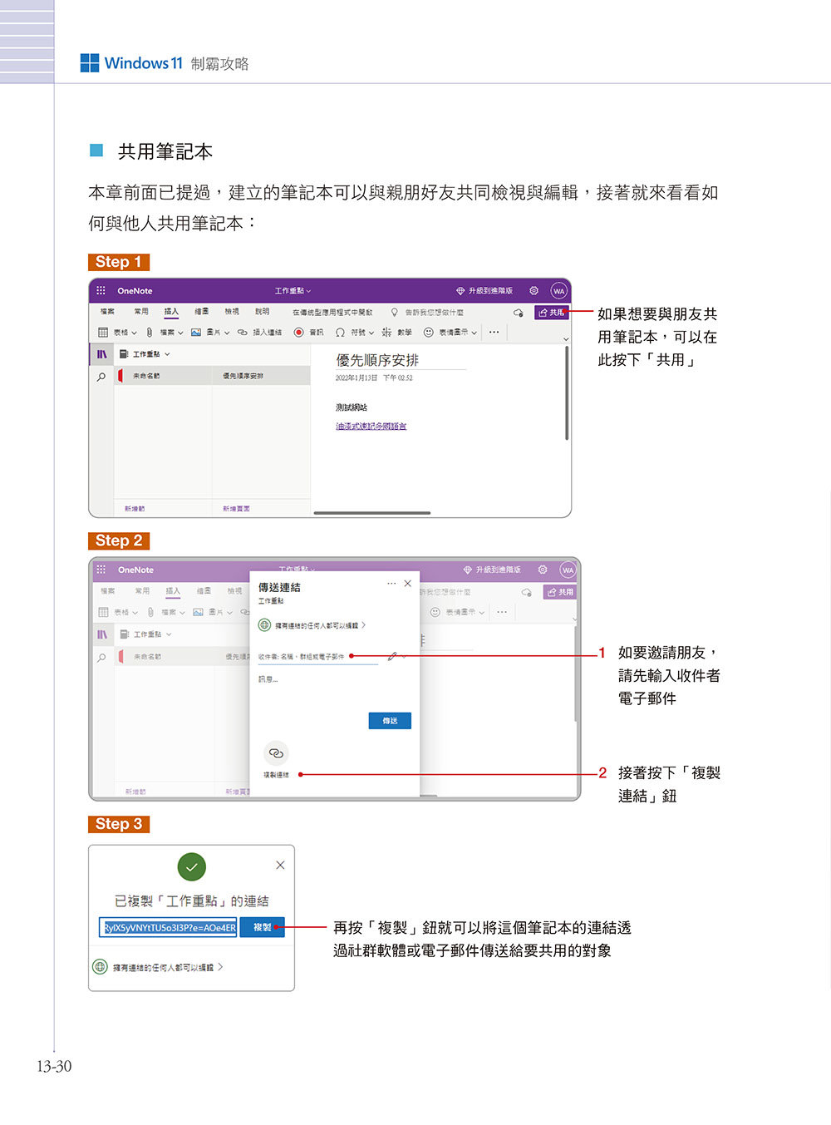Insert a table via 表格 icon in Step 1
Viewport: 831px width, 1125px height.
click(x=103, y=333)
